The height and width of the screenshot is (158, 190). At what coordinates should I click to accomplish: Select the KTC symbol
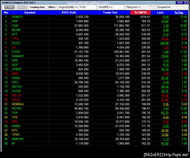click(x=15, y=130)
